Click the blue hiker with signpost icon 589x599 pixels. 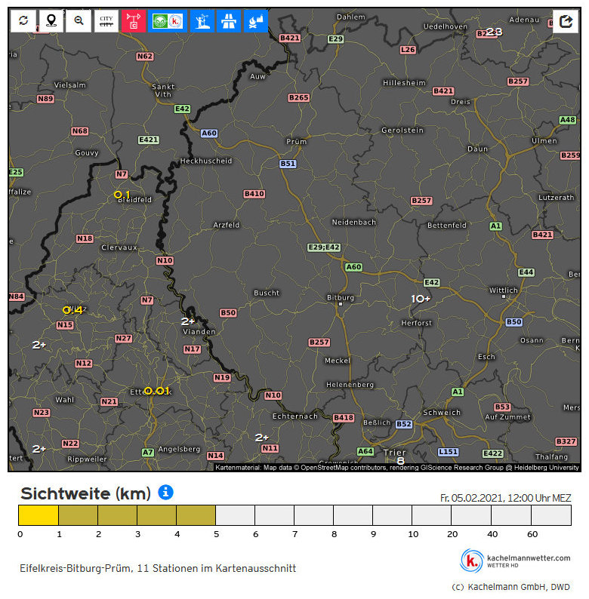202,21
